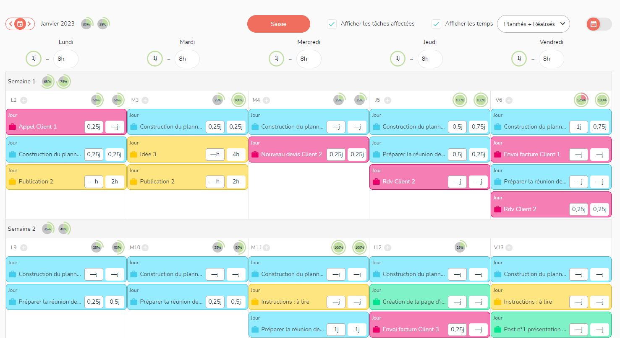
Task: Add a task on day J12
Action: click(x=388, y=248)
